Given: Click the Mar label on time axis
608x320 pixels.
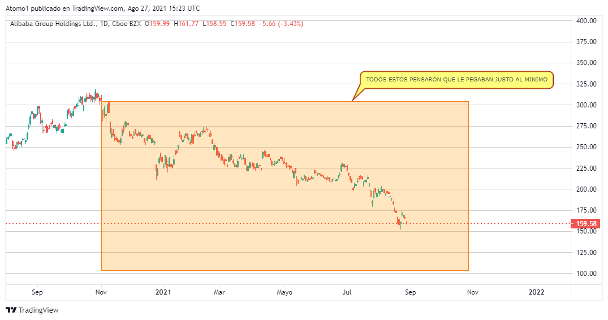Looking at the screenshot, I should point(219,292).
